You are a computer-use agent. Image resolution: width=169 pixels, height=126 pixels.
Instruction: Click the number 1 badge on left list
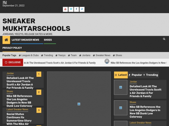click(39, 74)
